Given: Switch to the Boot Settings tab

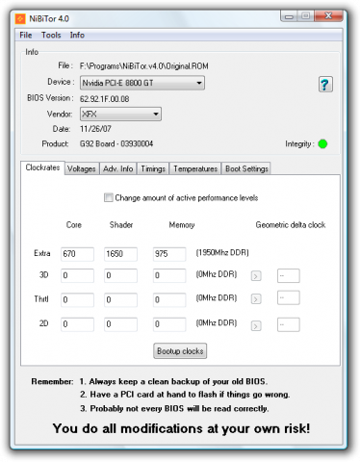Looking at the screenshot, I should pos(246,168).
